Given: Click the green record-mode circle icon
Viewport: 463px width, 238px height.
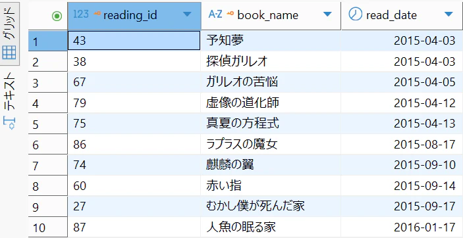Looking at the screenshot, I should (x=57, y=16).
